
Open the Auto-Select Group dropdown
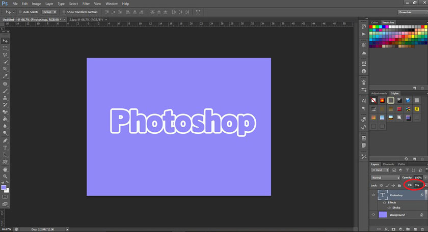(x=49, y=12)
